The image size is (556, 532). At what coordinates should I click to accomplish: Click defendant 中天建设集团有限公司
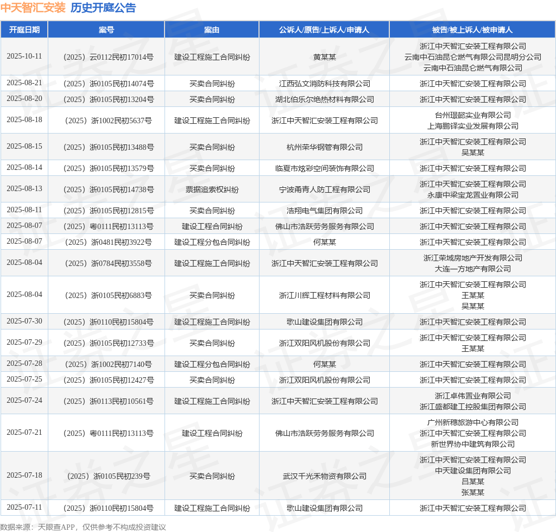click(473, 471)
